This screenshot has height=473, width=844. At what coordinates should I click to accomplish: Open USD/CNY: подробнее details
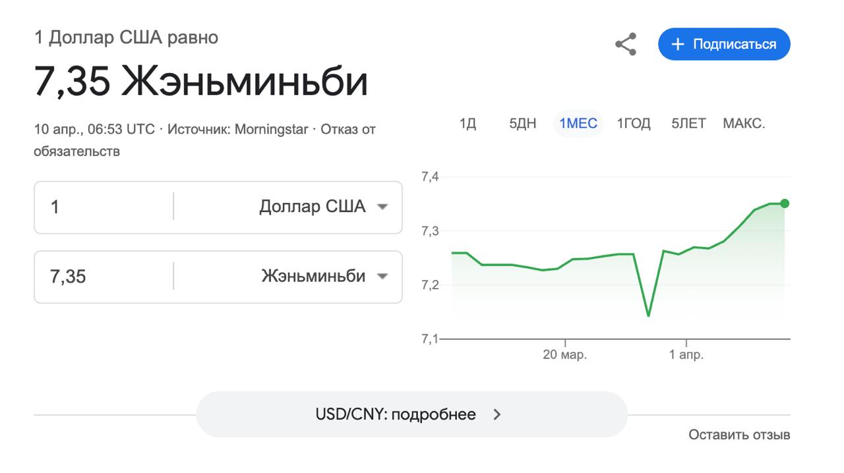tap(396, 414)
